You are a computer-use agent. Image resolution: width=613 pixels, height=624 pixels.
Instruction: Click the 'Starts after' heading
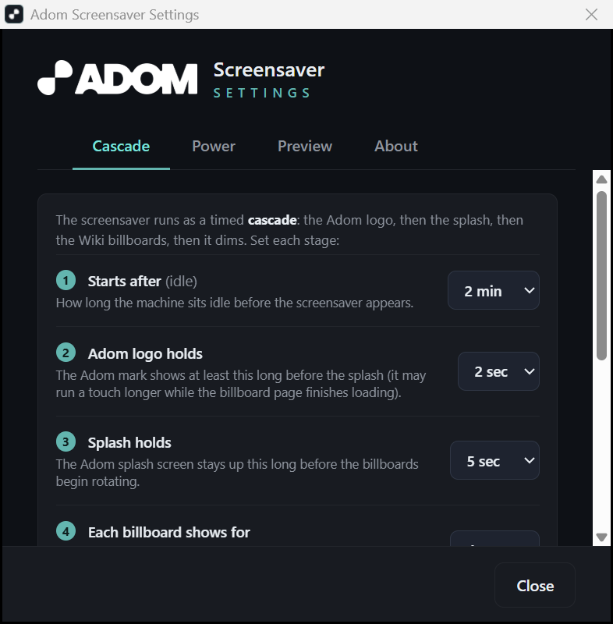click(124, 282)
